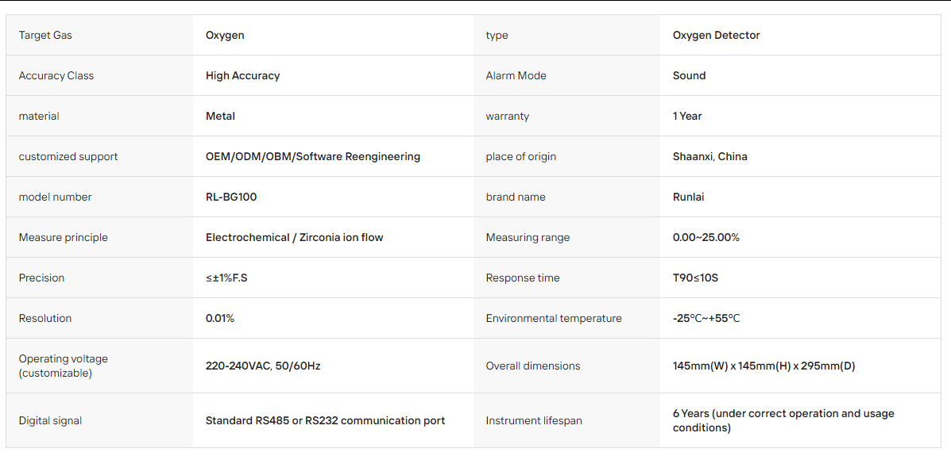Click 'Electrochemical / Zirconia ion flow' value
The width and height of the screenshot is (951, 456).
click(x=294, y=237)
